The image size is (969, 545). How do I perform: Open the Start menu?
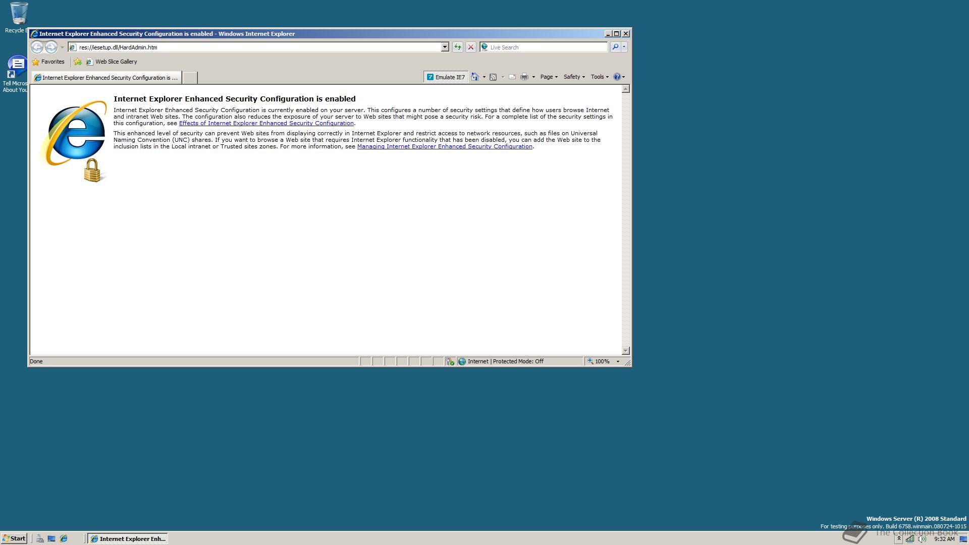click(x=14, y=538)
